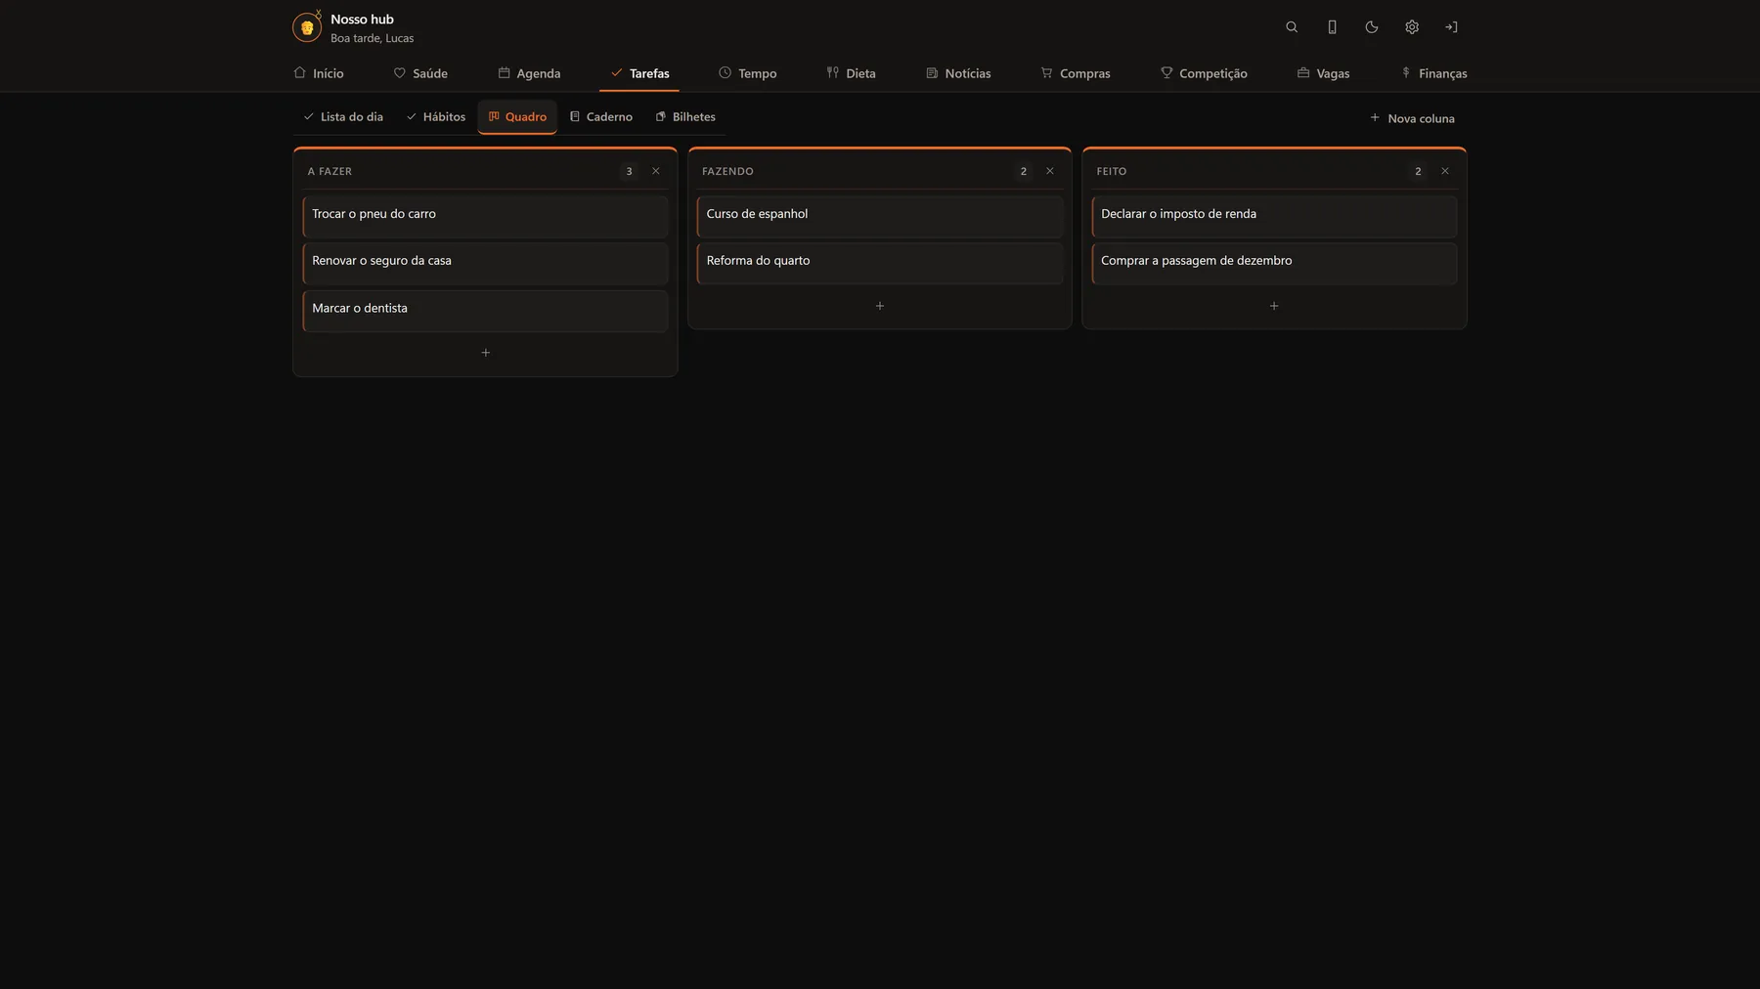Go to the Início tab

coord(319,73)
